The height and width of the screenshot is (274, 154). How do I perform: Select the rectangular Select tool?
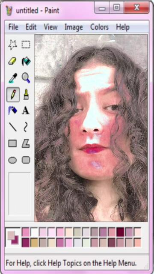26,45
